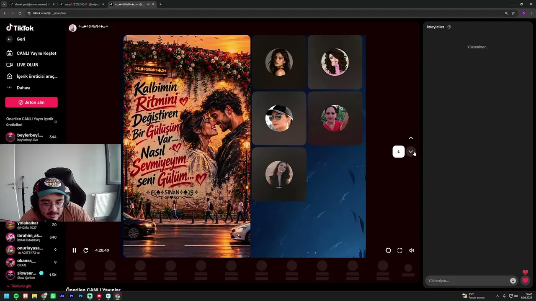
Task: Open İçerik üreticisi araçları menu item
Action: pyautogui.click(x=32, y=76)
